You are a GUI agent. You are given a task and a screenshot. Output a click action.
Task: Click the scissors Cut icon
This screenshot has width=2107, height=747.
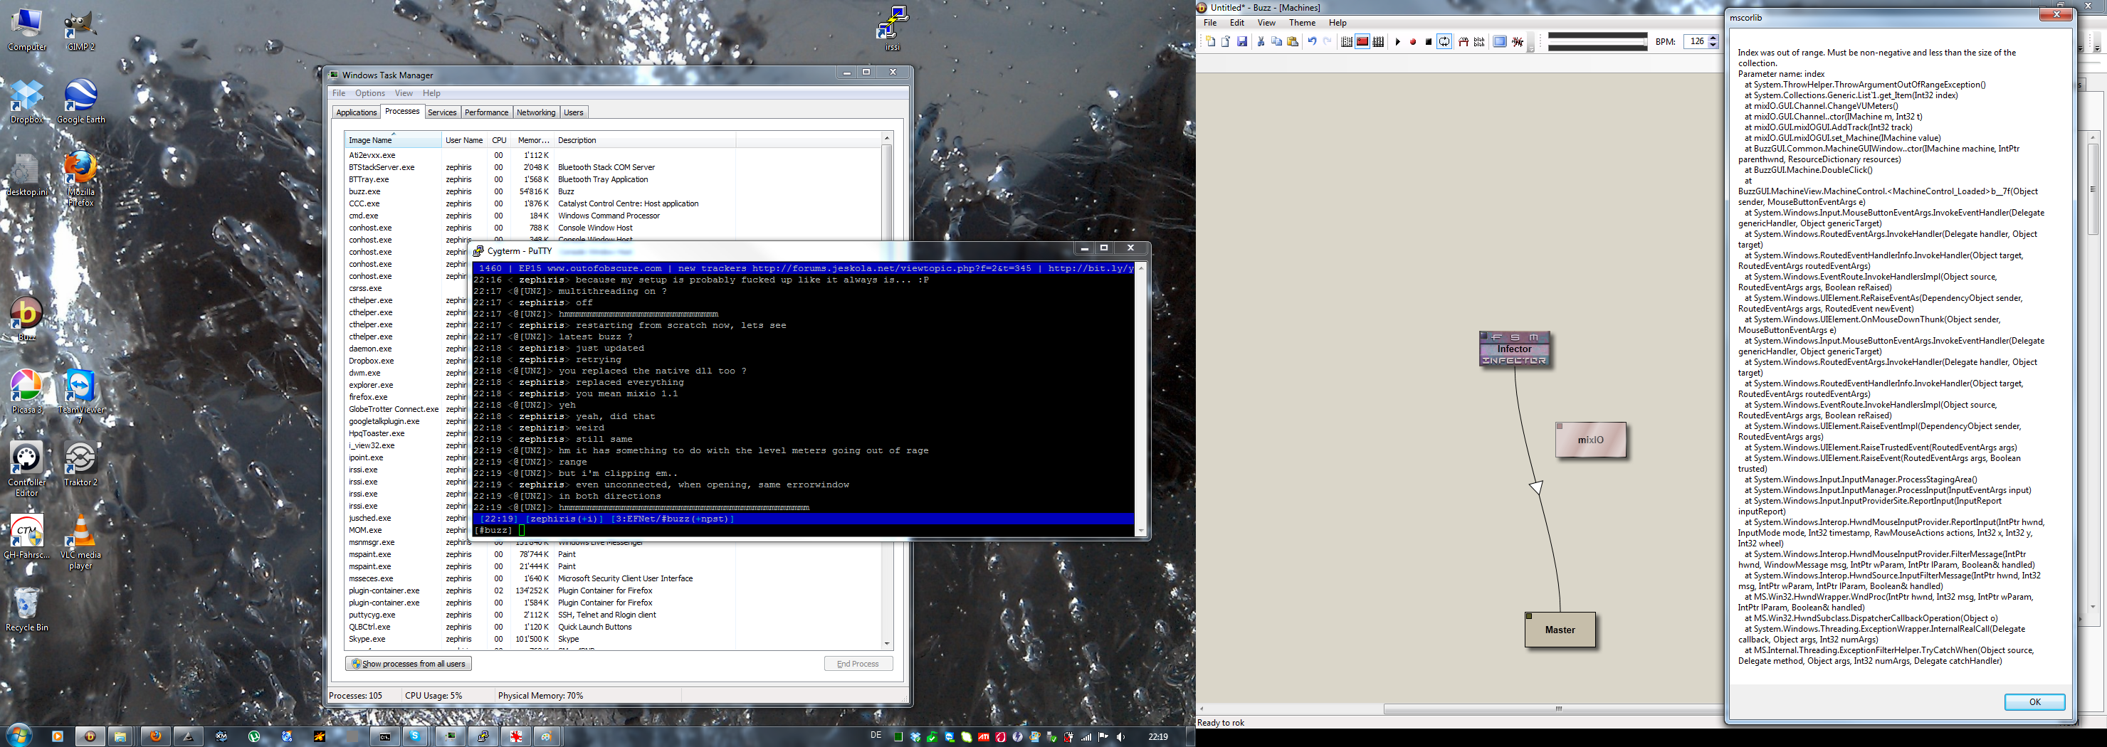point(1261,42)
